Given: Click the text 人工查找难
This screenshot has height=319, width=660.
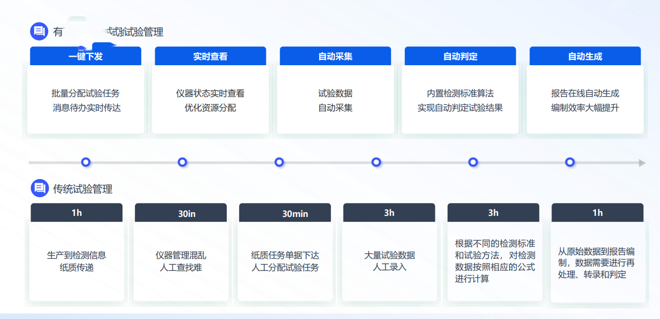Looking at the screenshot, I should [x=181, y=268].
